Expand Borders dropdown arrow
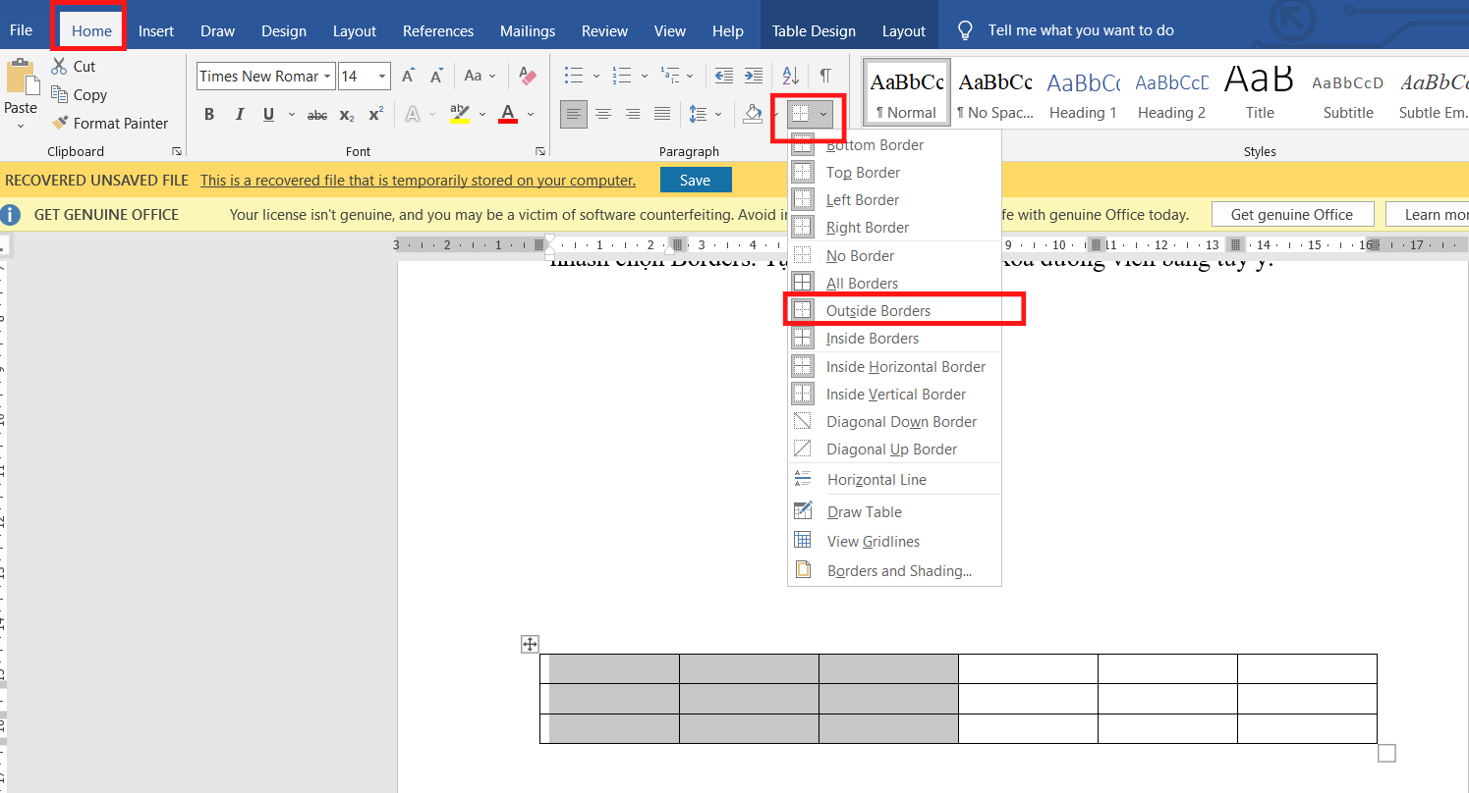The width and height of the screenshot is (1469, 793). (x=823, y=115)
